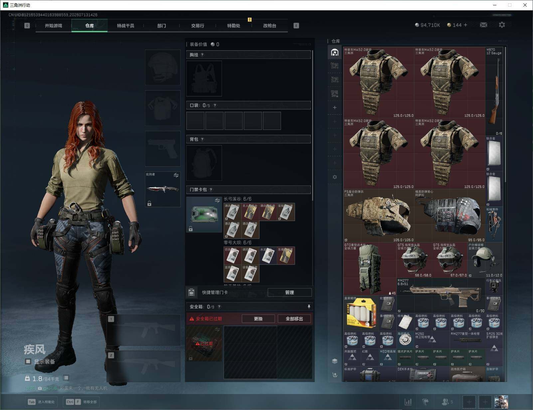Screen dimensions: 533x410
Task: Open the 交易行 tab
Action: point(198,26)
